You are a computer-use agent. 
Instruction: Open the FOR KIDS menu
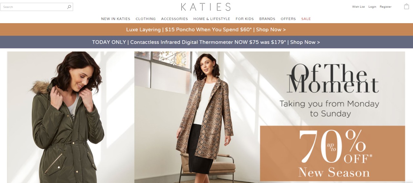[x=245, y=19]
